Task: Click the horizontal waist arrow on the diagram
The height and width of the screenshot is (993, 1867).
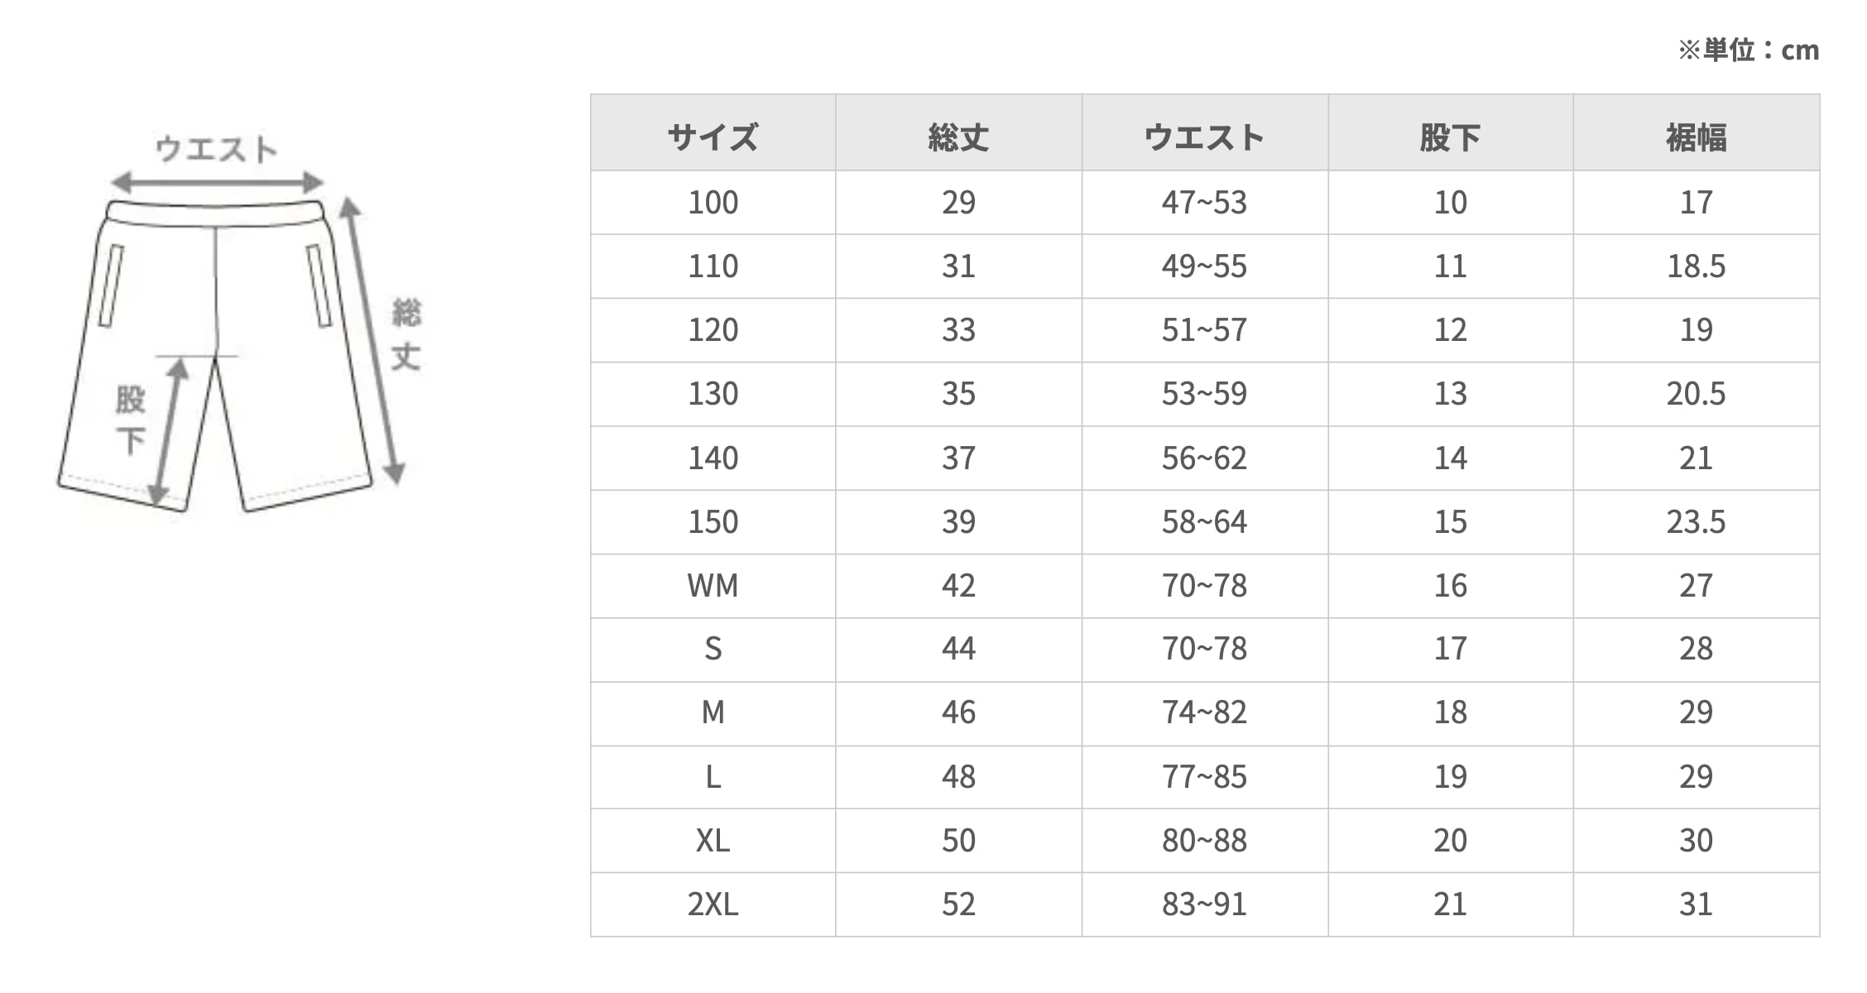Action: click(x=217, y=182)
